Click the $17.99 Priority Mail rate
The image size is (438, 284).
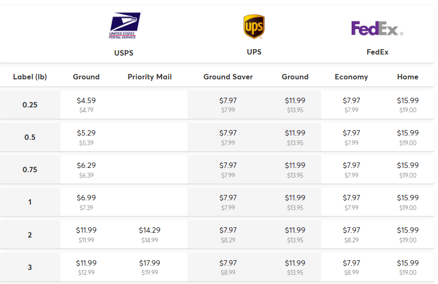pos(150,262)
